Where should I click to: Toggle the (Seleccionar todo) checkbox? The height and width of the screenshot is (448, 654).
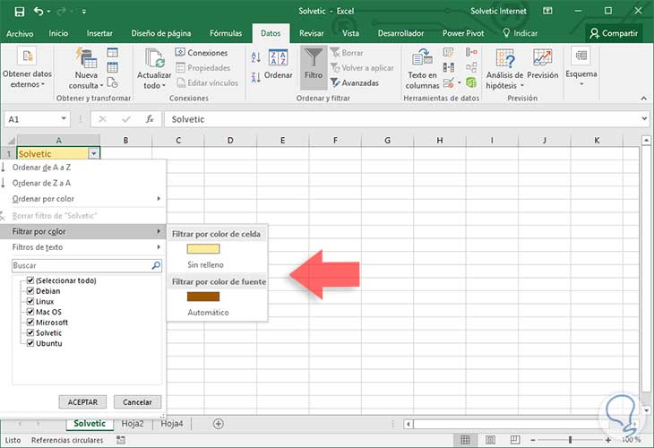[30, 280]
